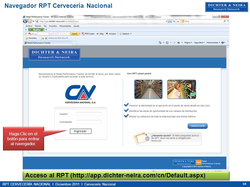Open the search provider dropdown beside magnifier
The width and height of the screenshot is (250, 187).
(x=228, y=21)
